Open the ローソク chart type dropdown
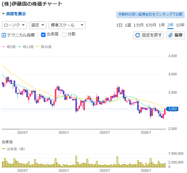Viewport: 187px width, 173px height. click(x=14, y=25)
